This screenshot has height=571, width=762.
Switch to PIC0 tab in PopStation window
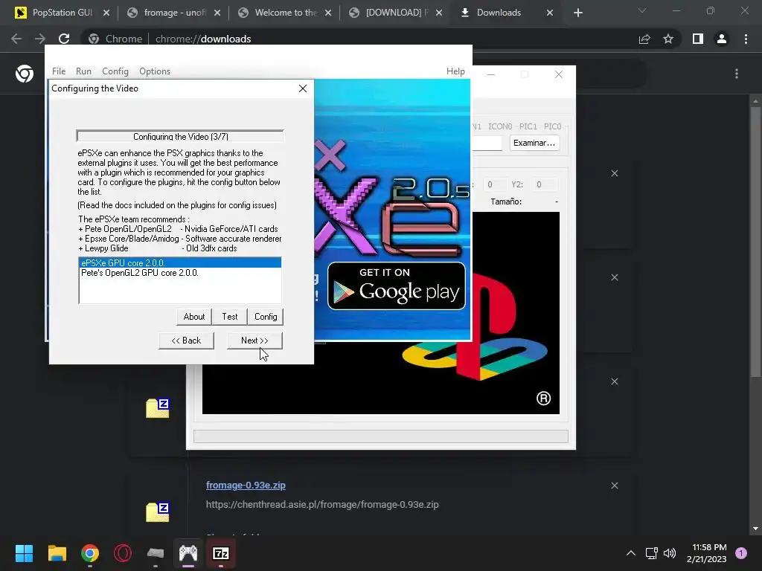pos(552,126)
